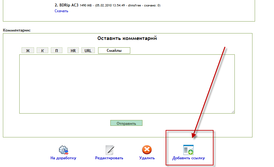Click the Оставить комментарий heading

click(x=127, y=38)
